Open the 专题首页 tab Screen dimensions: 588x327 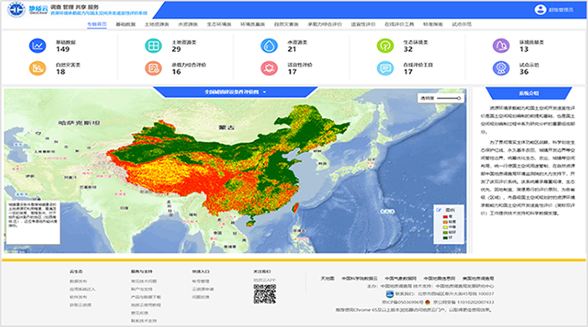point(97,24)
